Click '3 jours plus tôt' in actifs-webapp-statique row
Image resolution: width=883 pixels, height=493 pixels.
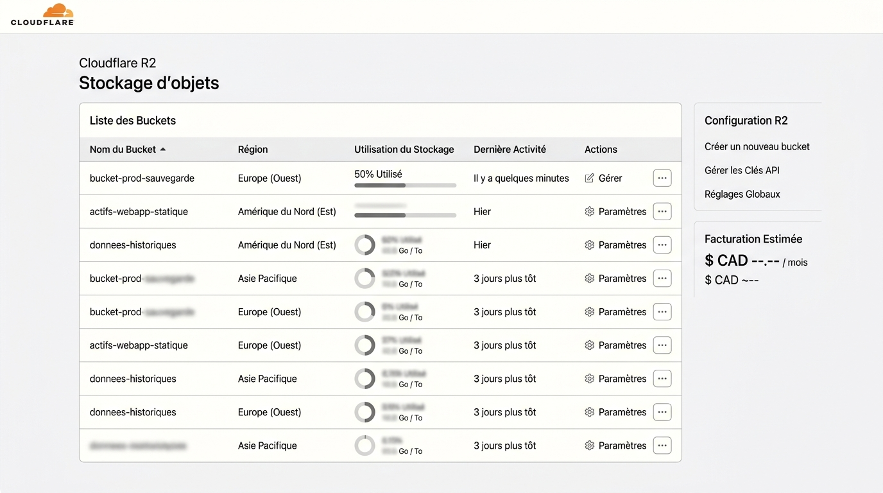click(505, 345)
